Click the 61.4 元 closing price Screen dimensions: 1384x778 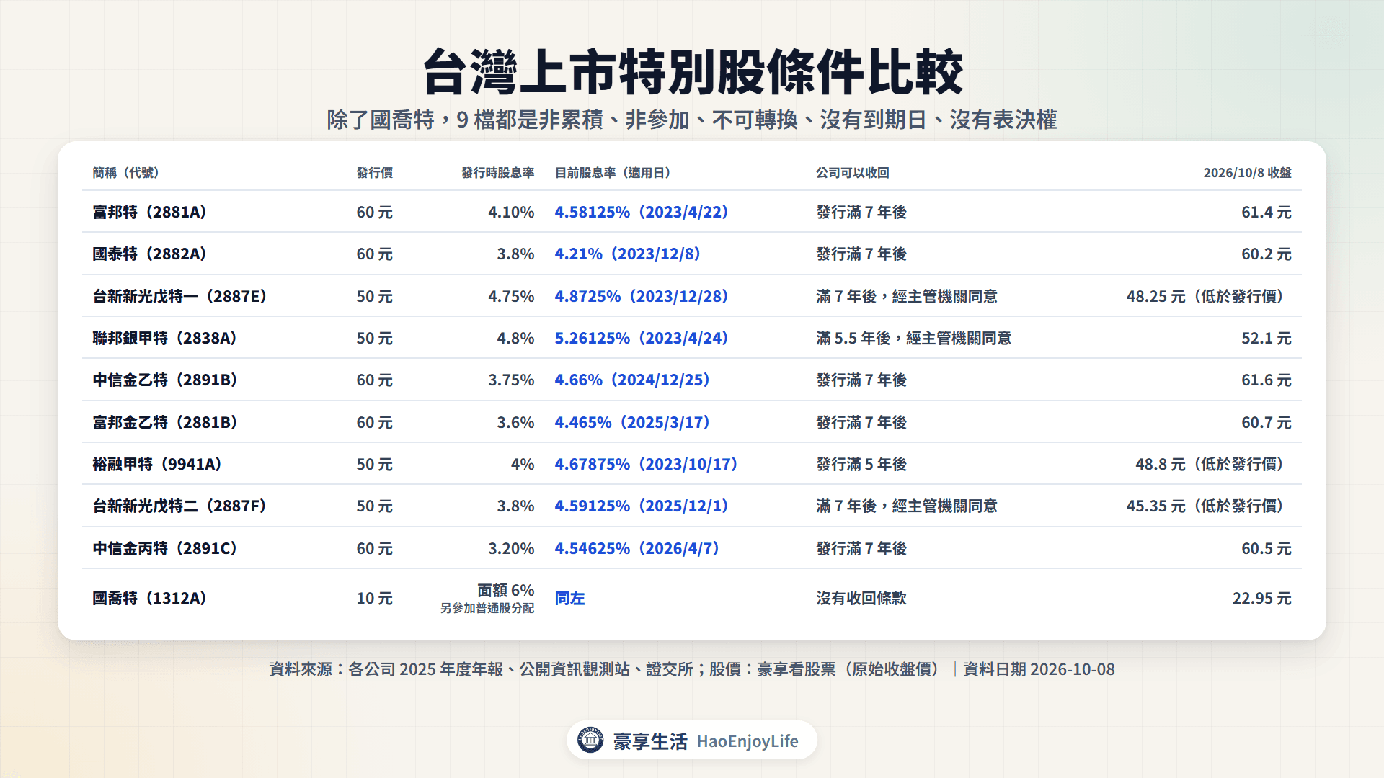pos(1266,212)
